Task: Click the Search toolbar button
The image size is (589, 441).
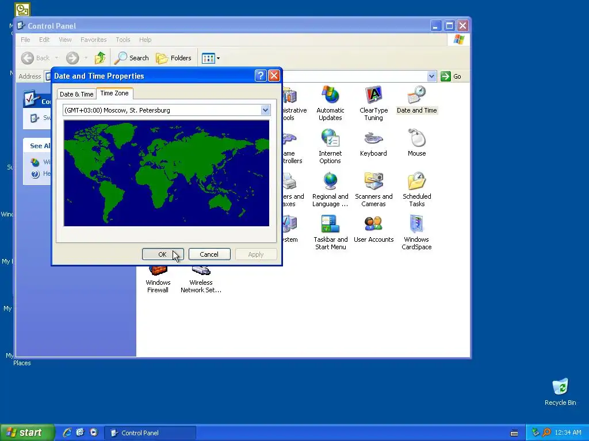Action: click(132, 58)
